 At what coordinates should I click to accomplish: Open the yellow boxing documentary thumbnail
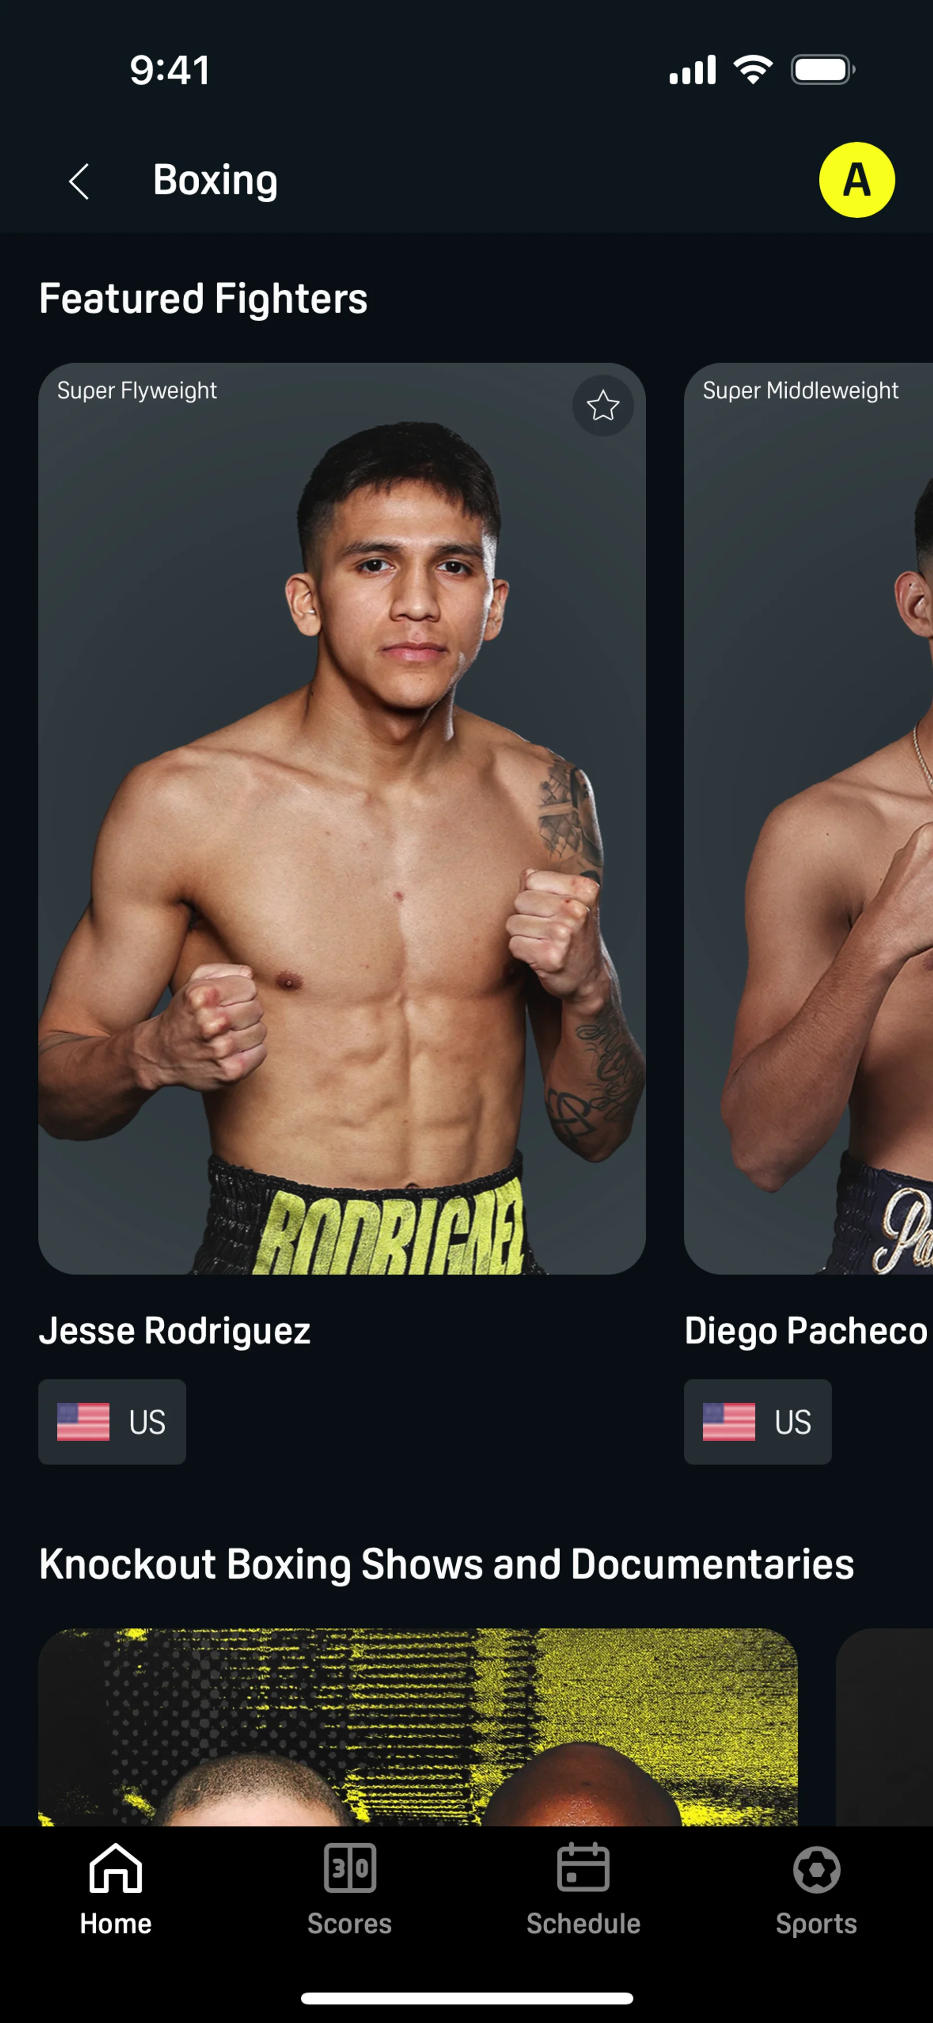[418, 1726]
